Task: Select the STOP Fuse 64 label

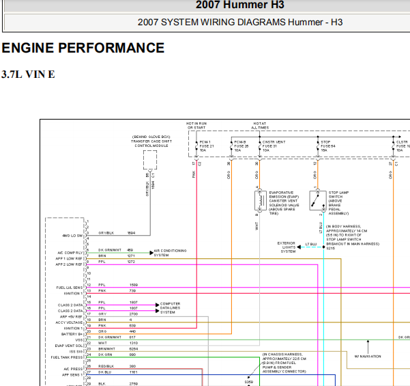Action: [328, 146]
